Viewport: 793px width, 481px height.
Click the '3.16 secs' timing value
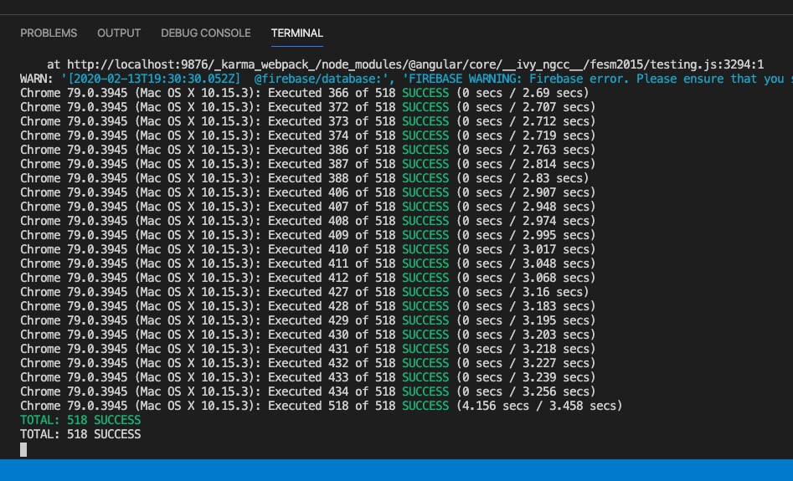pyautogui.click(x=553, y=292)
